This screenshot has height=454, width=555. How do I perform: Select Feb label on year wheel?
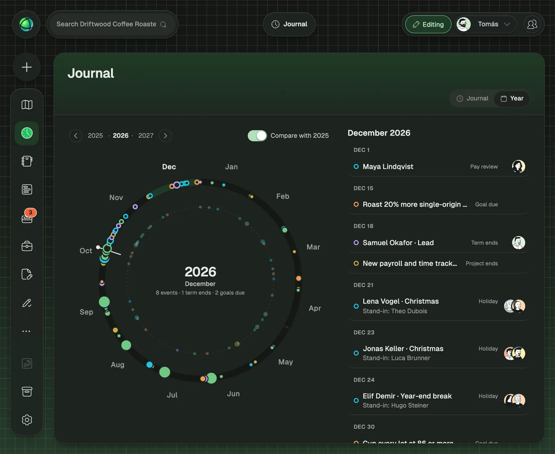click(x=283, y=196)
